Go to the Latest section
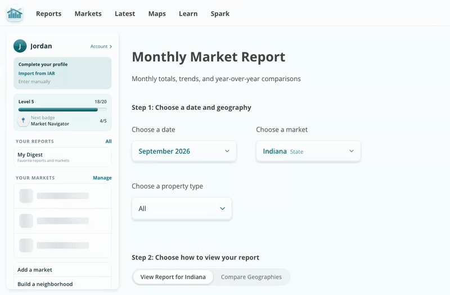This screenshot has width=450, height=295. click(125, 14)
